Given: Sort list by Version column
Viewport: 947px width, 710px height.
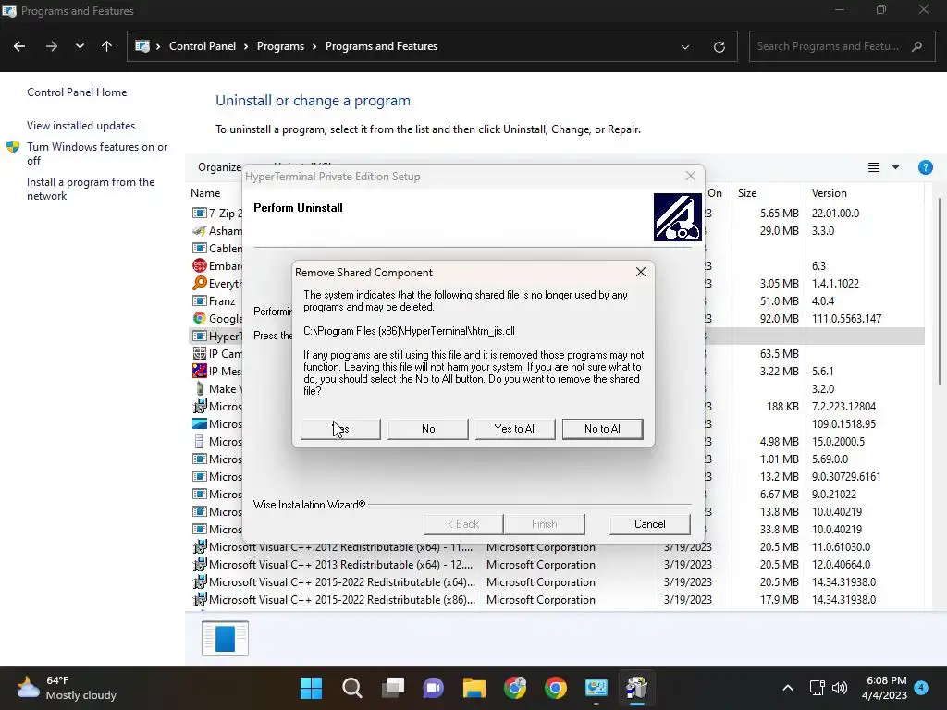Looking at the screenshot, I should click(830, 193).
